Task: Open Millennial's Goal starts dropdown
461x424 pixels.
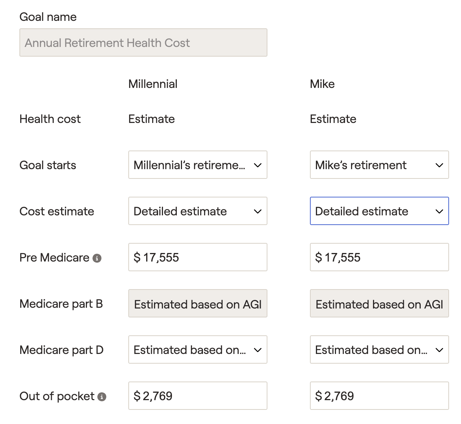Action: pos(198,165)
